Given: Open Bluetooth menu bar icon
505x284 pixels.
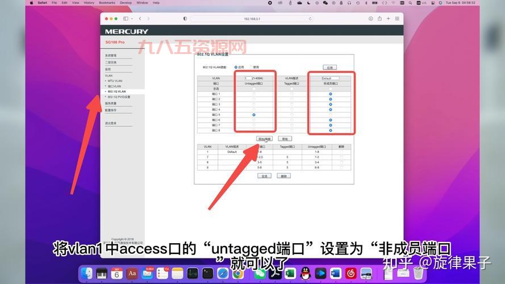Looking at the screenshot, I should (x=366, y=3).
